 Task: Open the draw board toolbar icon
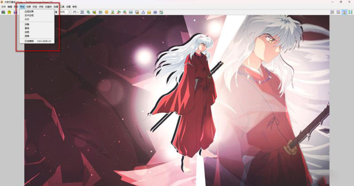(100, 12)
